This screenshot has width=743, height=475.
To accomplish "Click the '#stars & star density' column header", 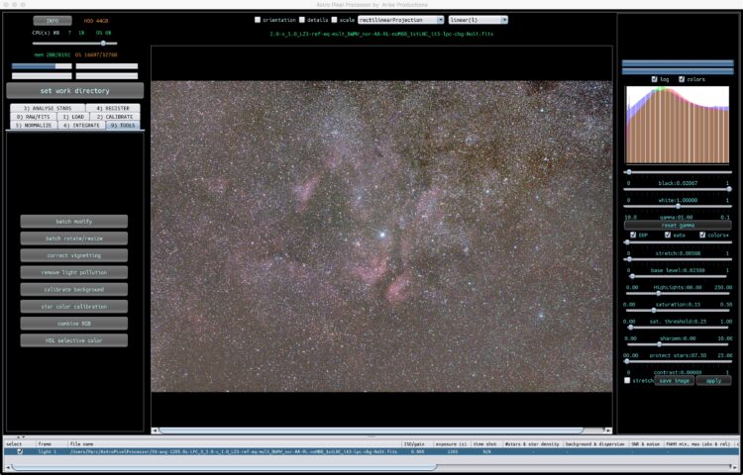I will [x=532, y=444].
